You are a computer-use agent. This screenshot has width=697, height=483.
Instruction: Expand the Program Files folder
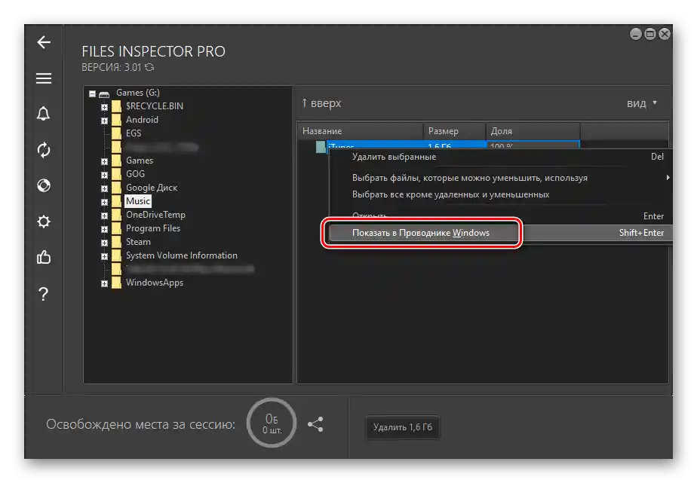coord(104,229)
